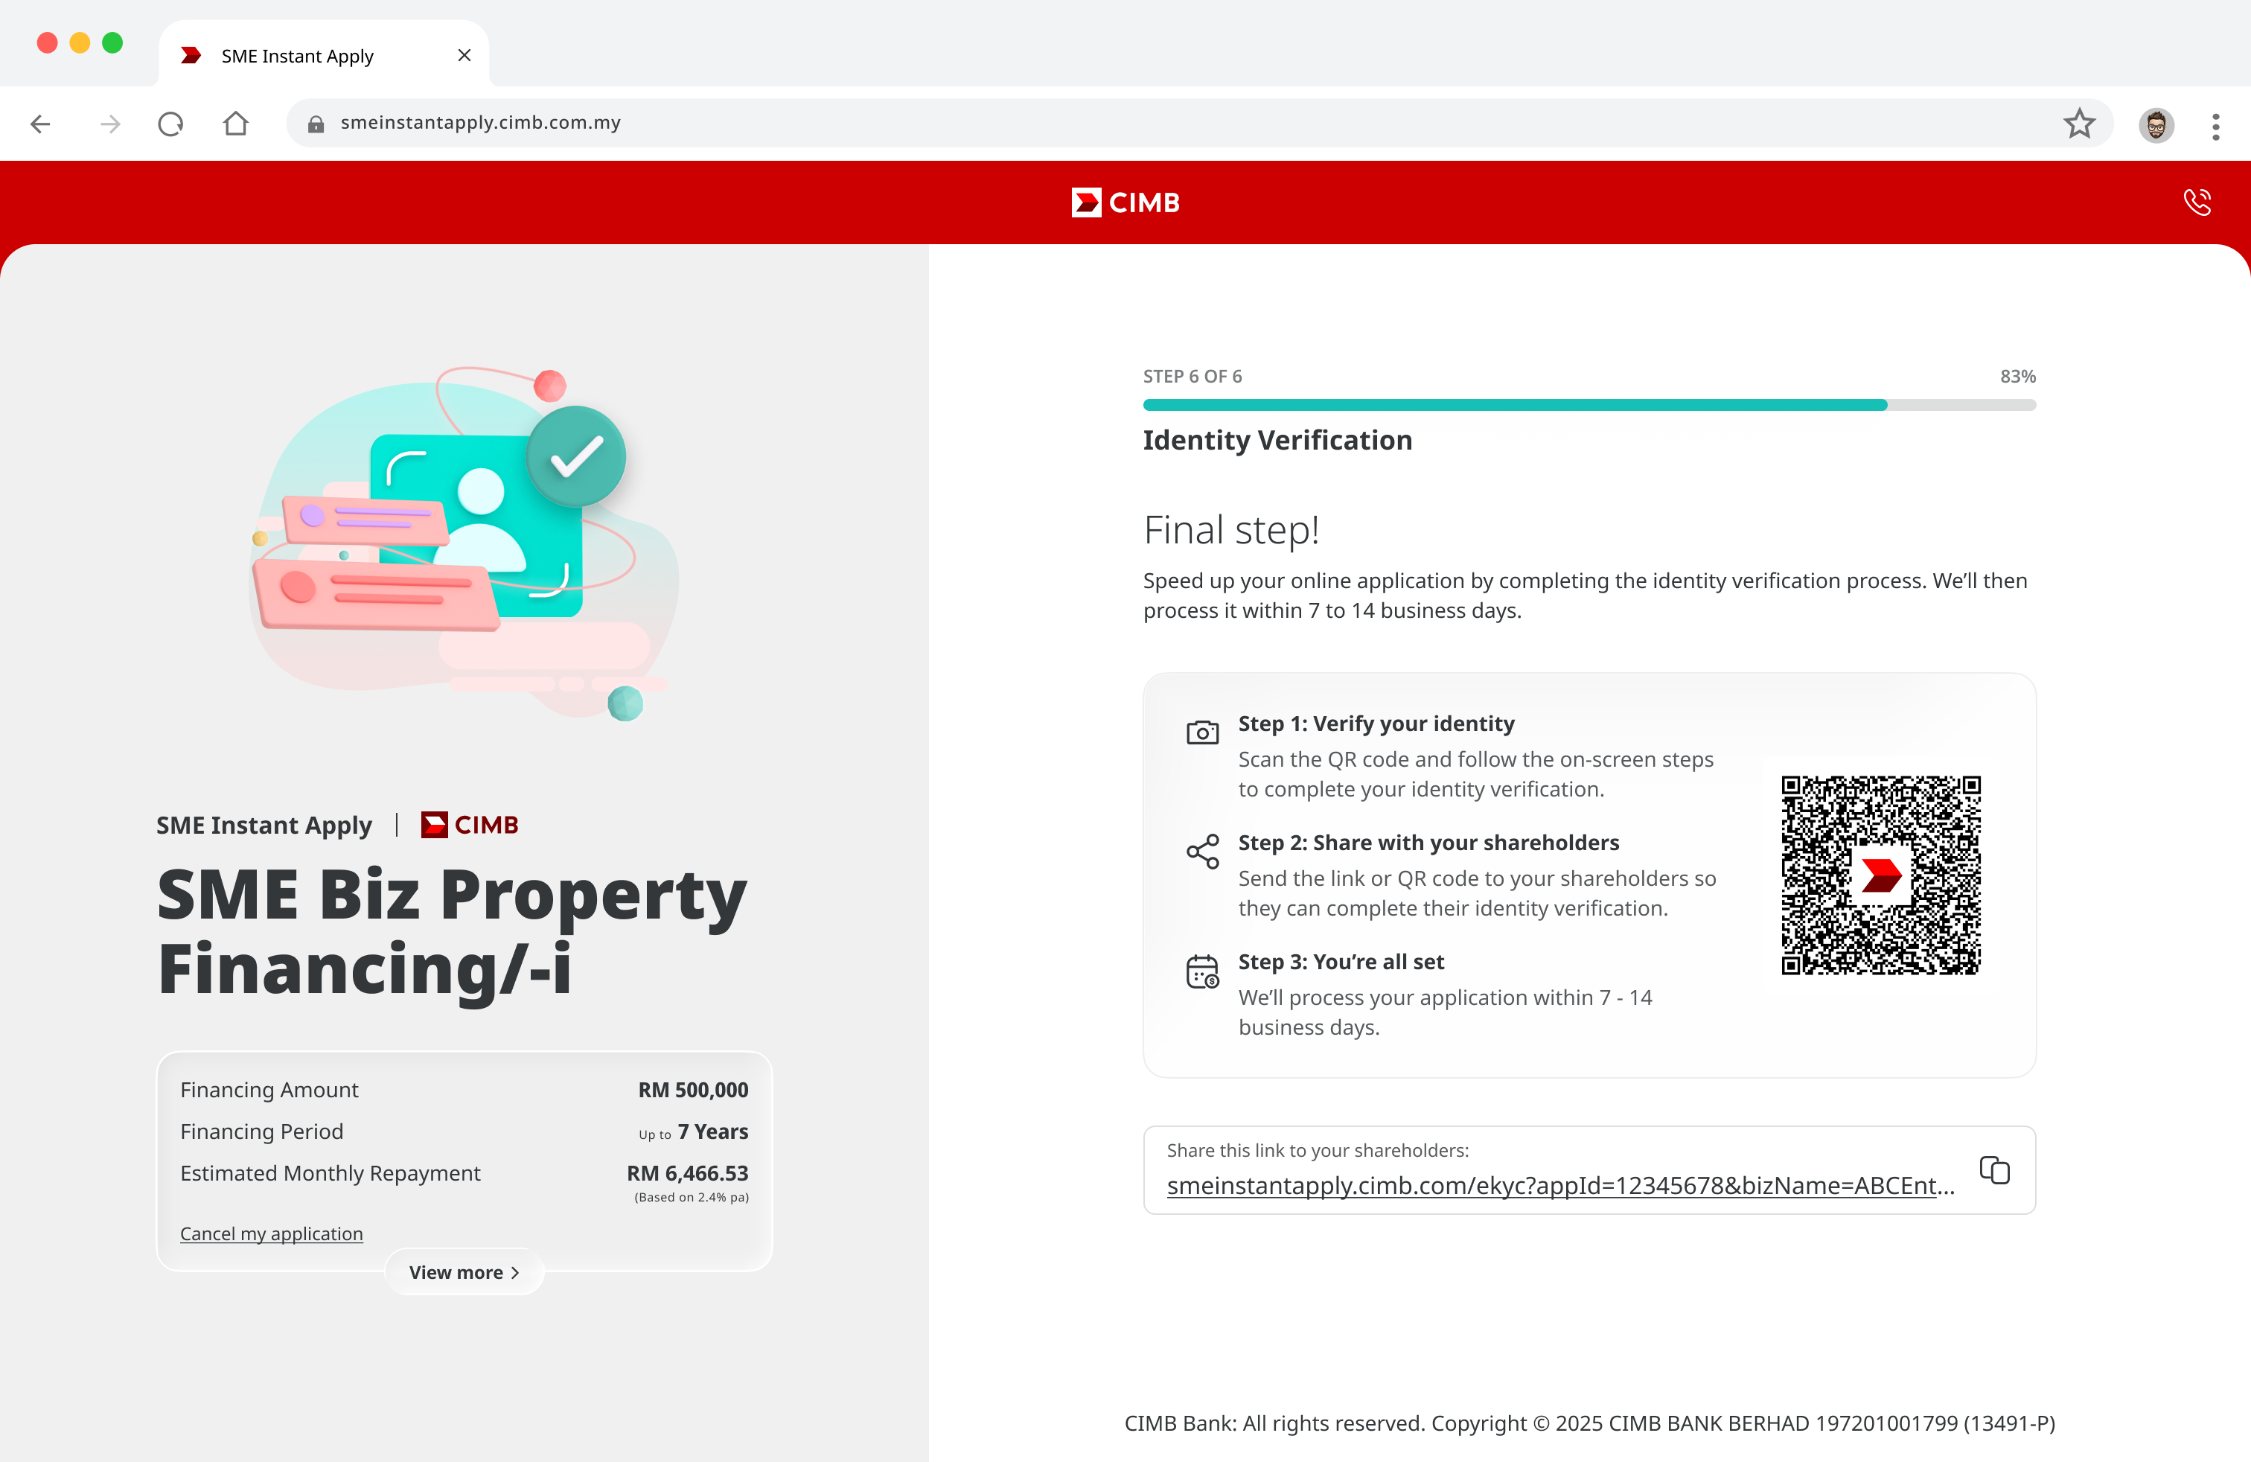Click the '7 Years' financing period value

coord(713,1131)
